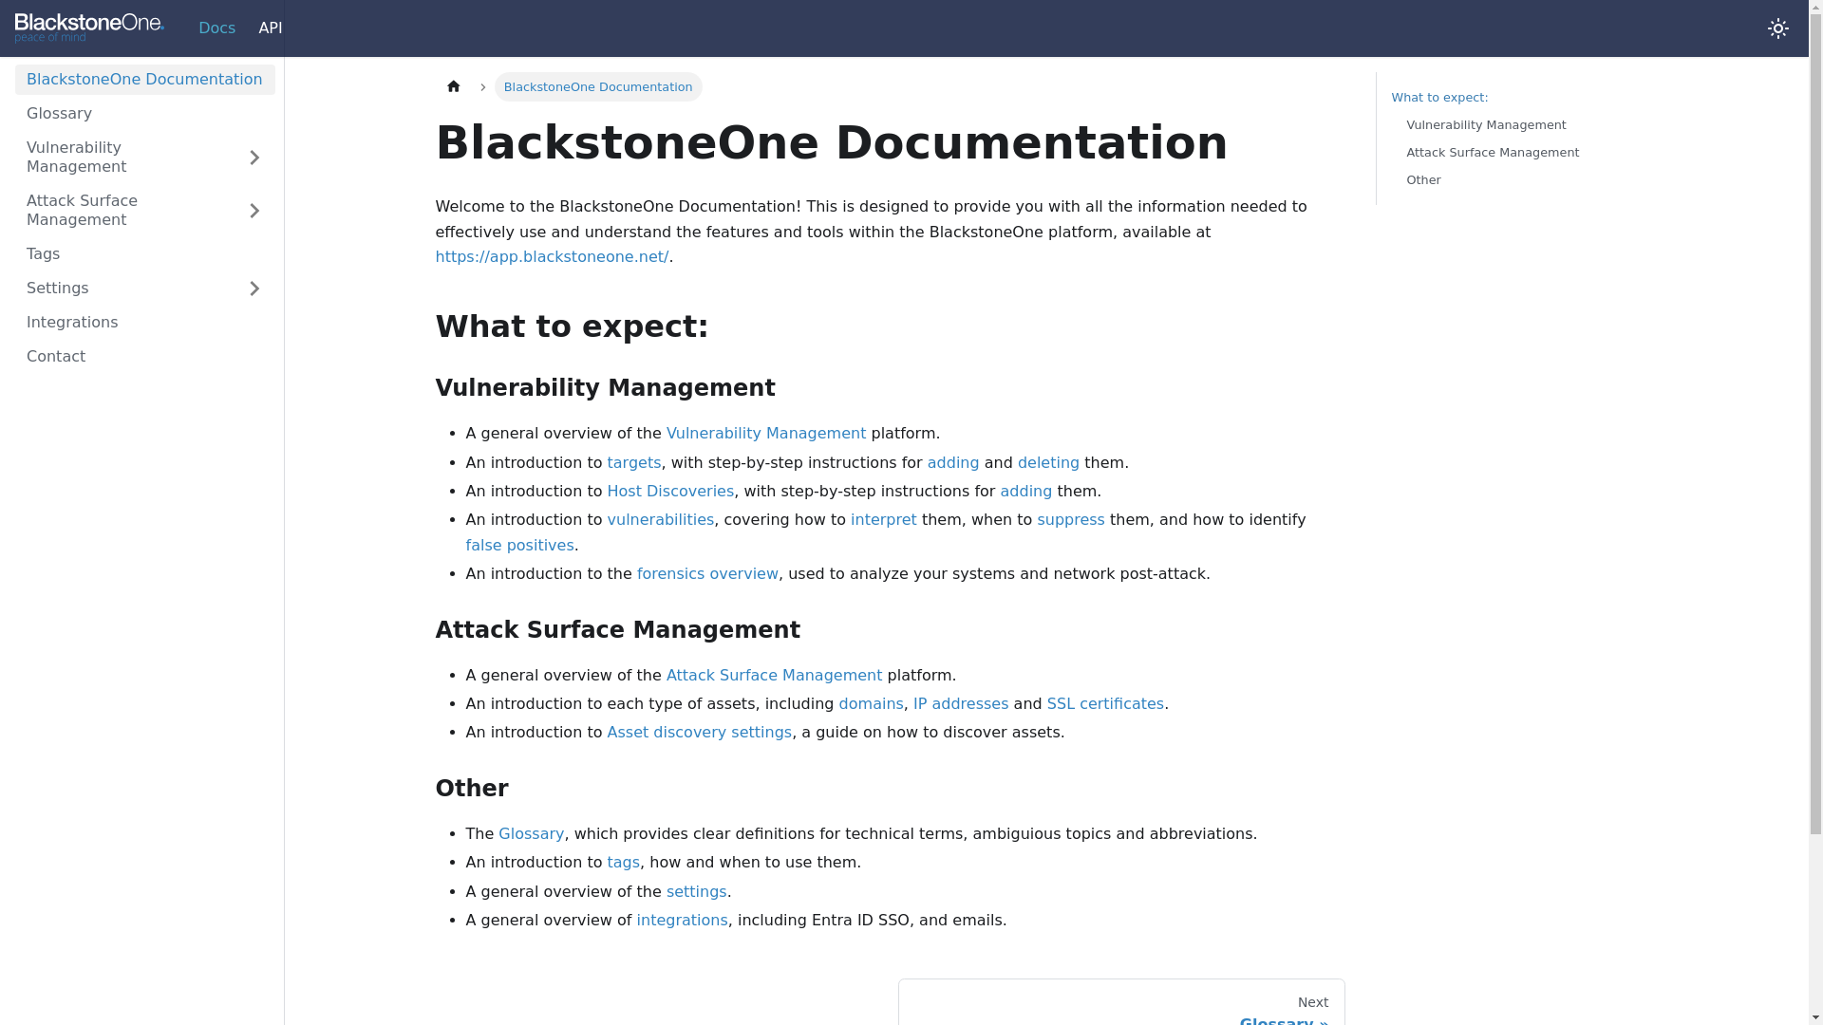Image resolution: width=1823 pixels, height=1025 pixels.
Task: Jump to Vulnerability Management in table of contents
Action: 1487,125
